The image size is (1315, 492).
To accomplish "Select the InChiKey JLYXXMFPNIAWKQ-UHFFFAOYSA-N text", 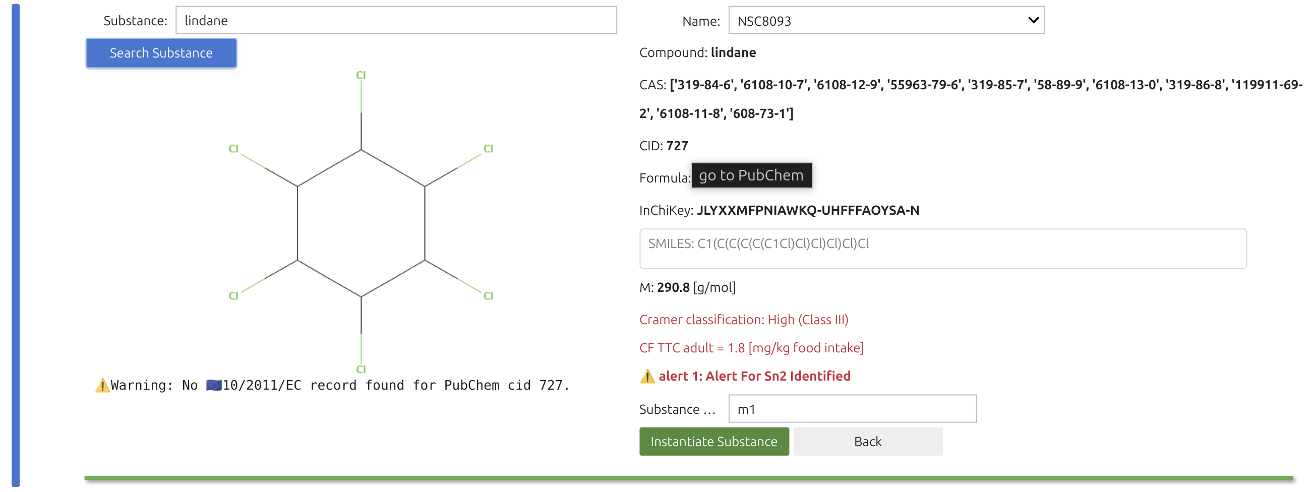I will click(x=808, y=210).
